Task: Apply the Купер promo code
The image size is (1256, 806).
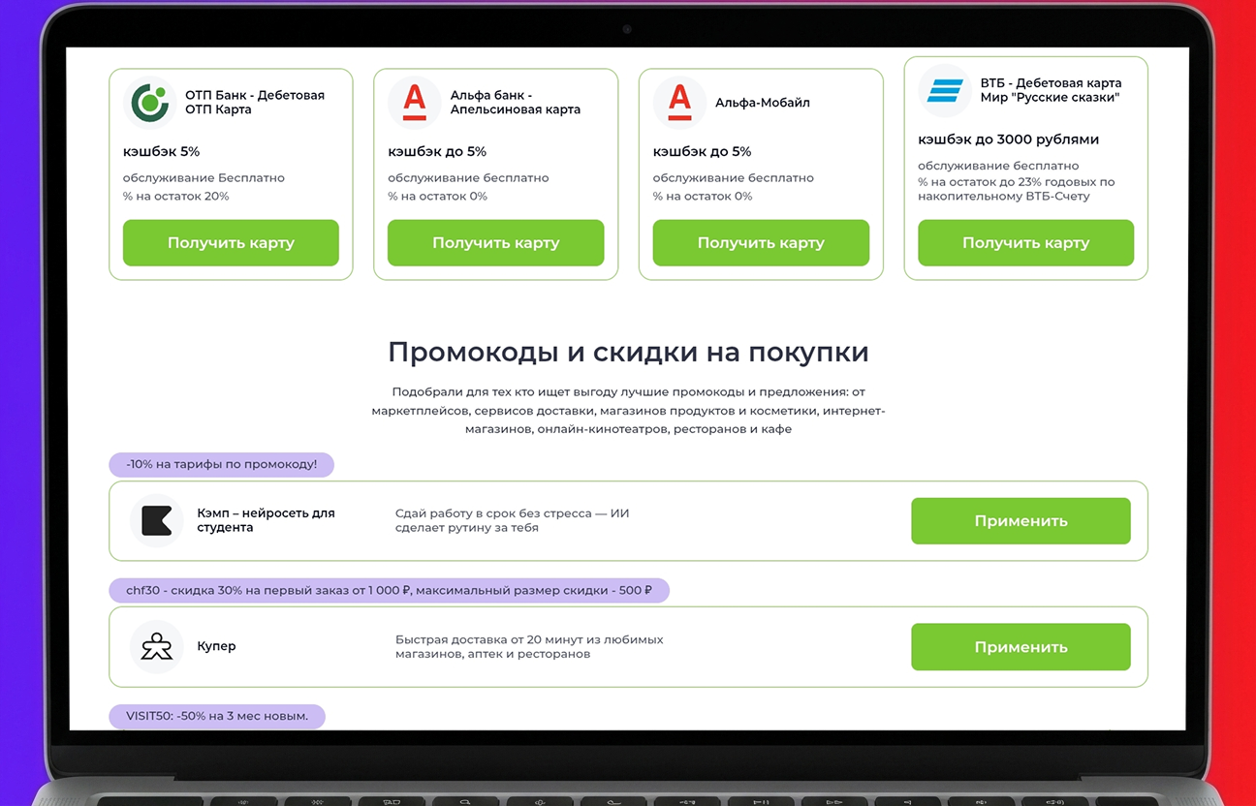Action: pos(1020,647)
